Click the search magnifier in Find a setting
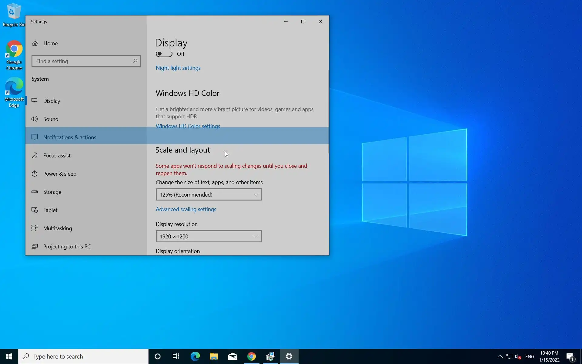 135,61
